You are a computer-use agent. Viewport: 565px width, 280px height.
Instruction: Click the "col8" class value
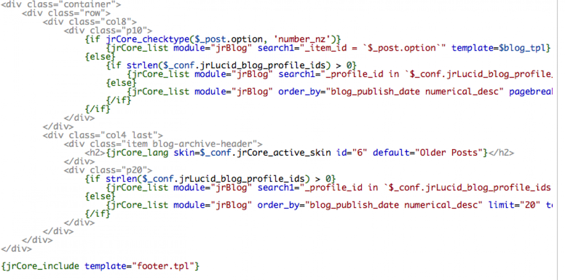117,22
